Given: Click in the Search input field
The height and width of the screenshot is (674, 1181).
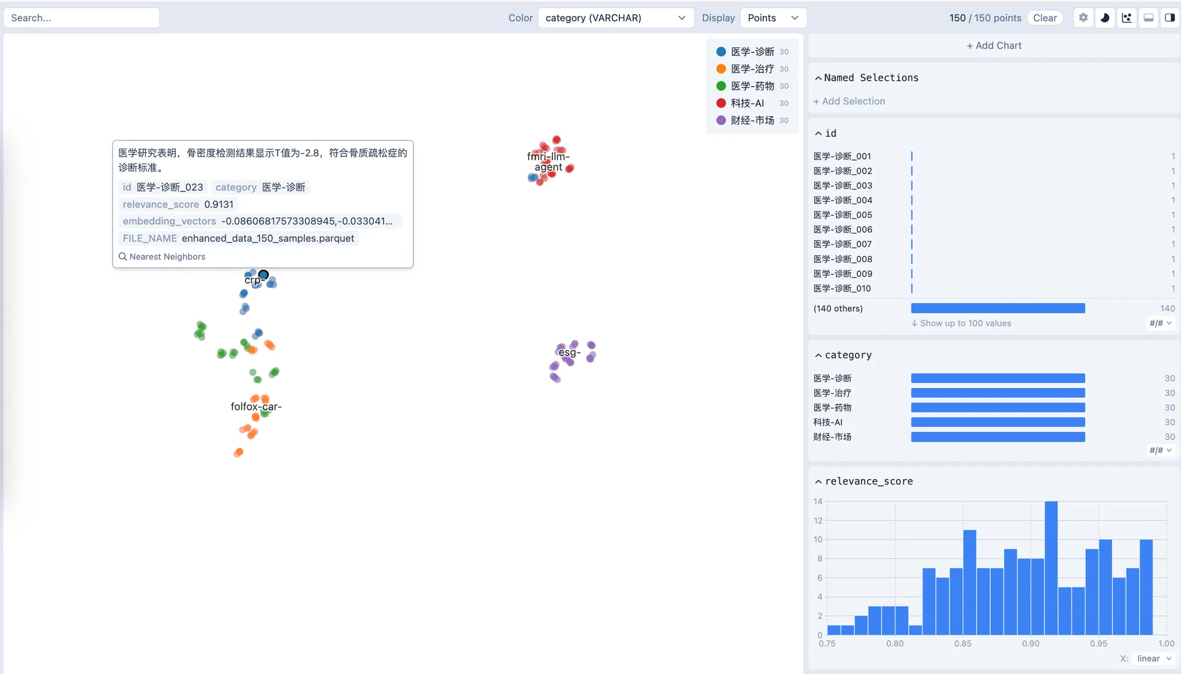Looking at the screenshot, I should 81,18.
